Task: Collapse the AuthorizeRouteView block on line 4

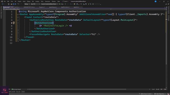Action: [18, 20]
